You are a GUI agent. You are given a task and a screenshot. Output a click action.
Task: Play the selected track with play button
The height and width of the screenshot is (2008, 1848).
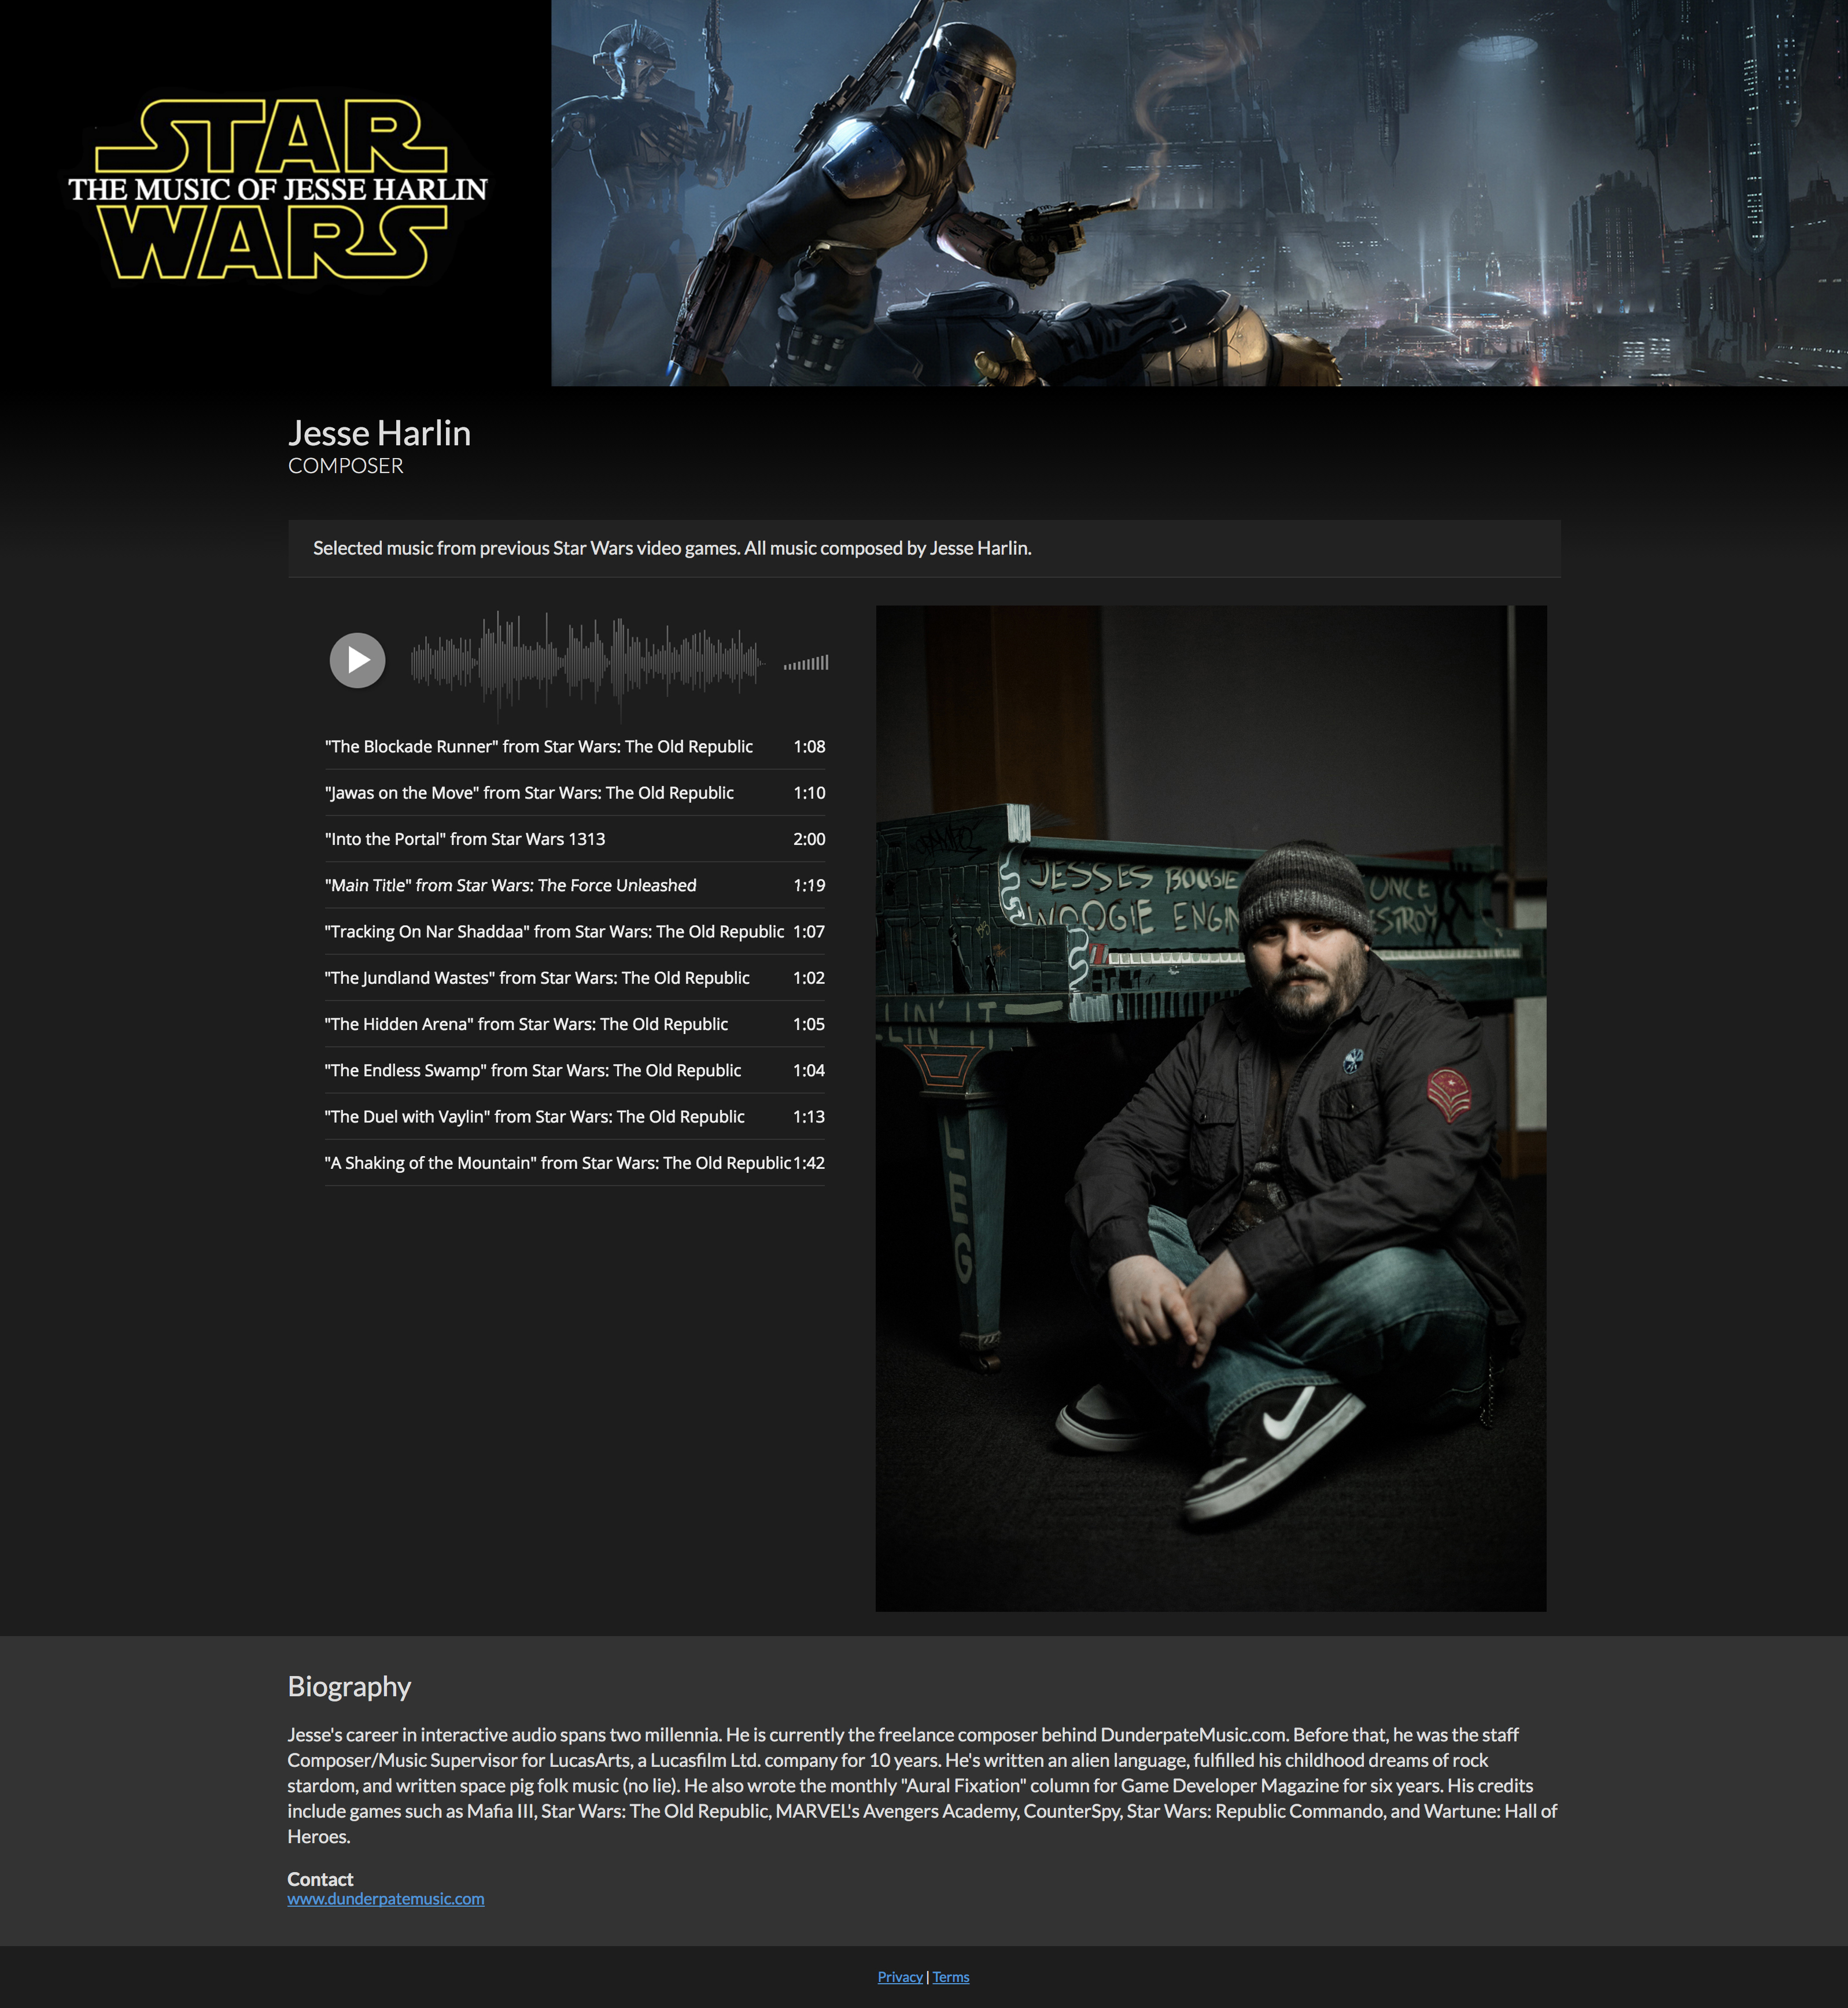357,660
